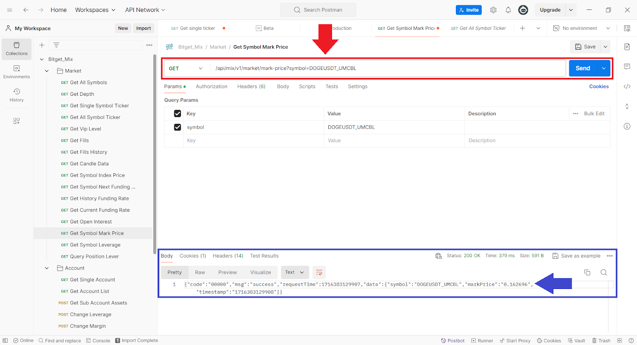The width and height of the screenshot is (637, 345).
Task: Click the Send button
Action: 583,68
